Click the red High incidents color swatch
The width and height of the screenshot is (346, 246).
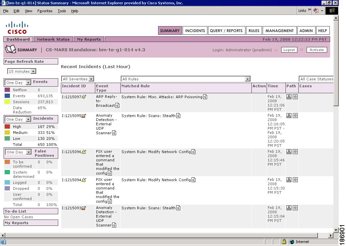point(7,127)
